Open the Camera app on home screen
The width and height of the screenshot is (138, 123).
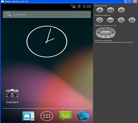click(x=12, y=96)
